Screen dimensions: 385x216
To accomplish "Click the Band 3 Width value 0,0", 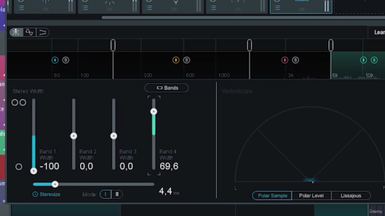I will tap(126, 167).
